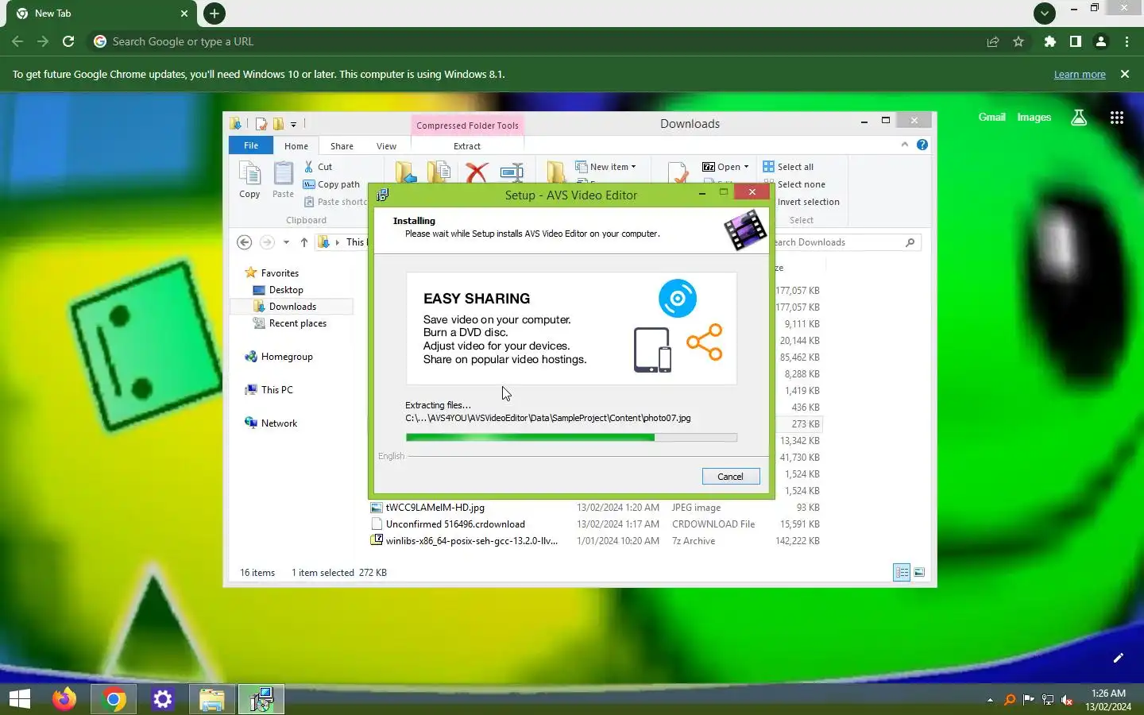Select Downloads in navigation pane
1144x715 pixels.
284,307
